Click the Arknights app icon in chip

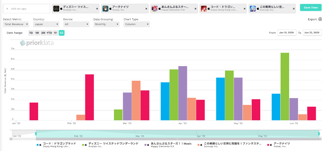click(x=105, y=9)
